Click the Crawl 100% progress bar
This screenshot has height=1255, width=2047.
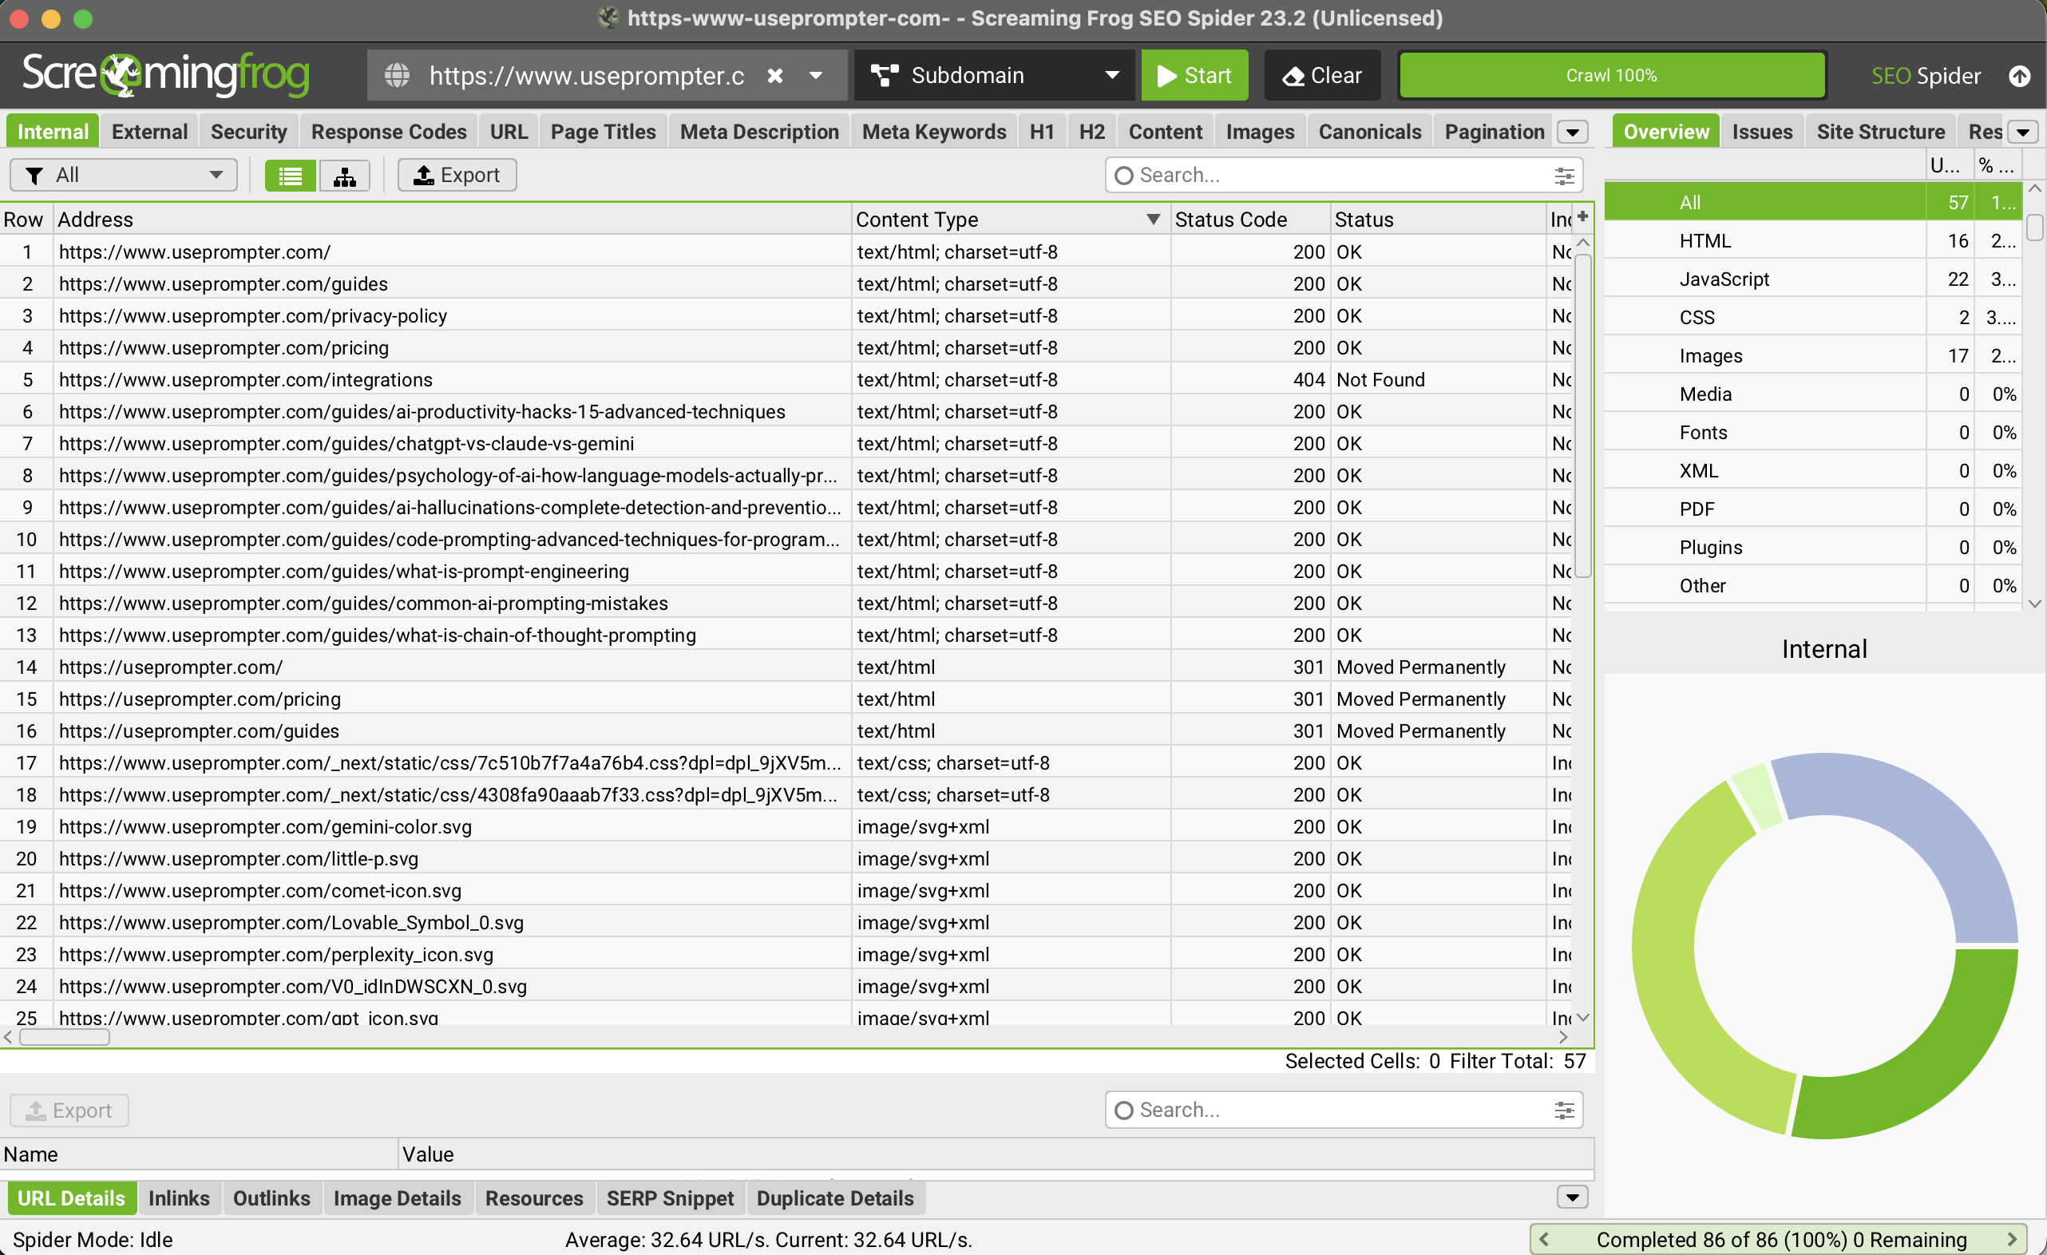pyautogui.click(x=1611, y=76)
